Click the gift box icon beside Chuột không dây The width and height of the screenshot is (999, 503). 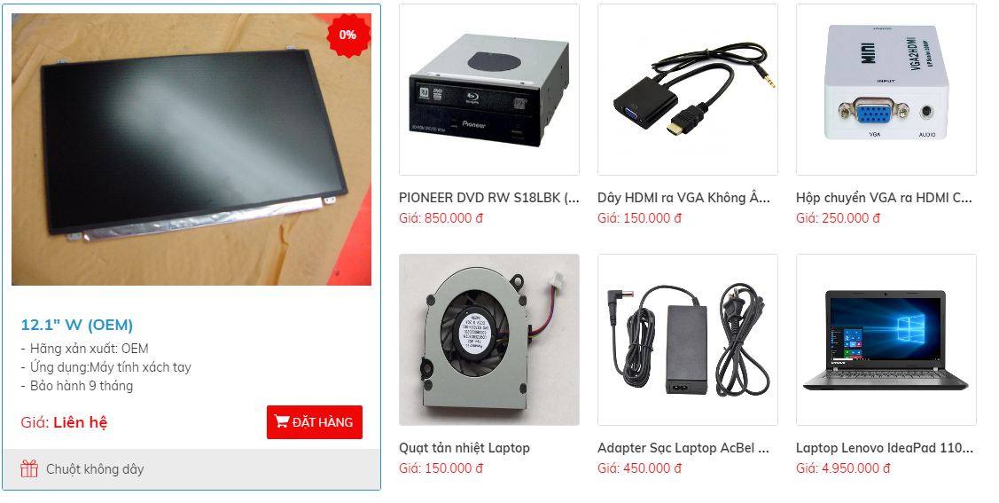(x=29, y=468)
